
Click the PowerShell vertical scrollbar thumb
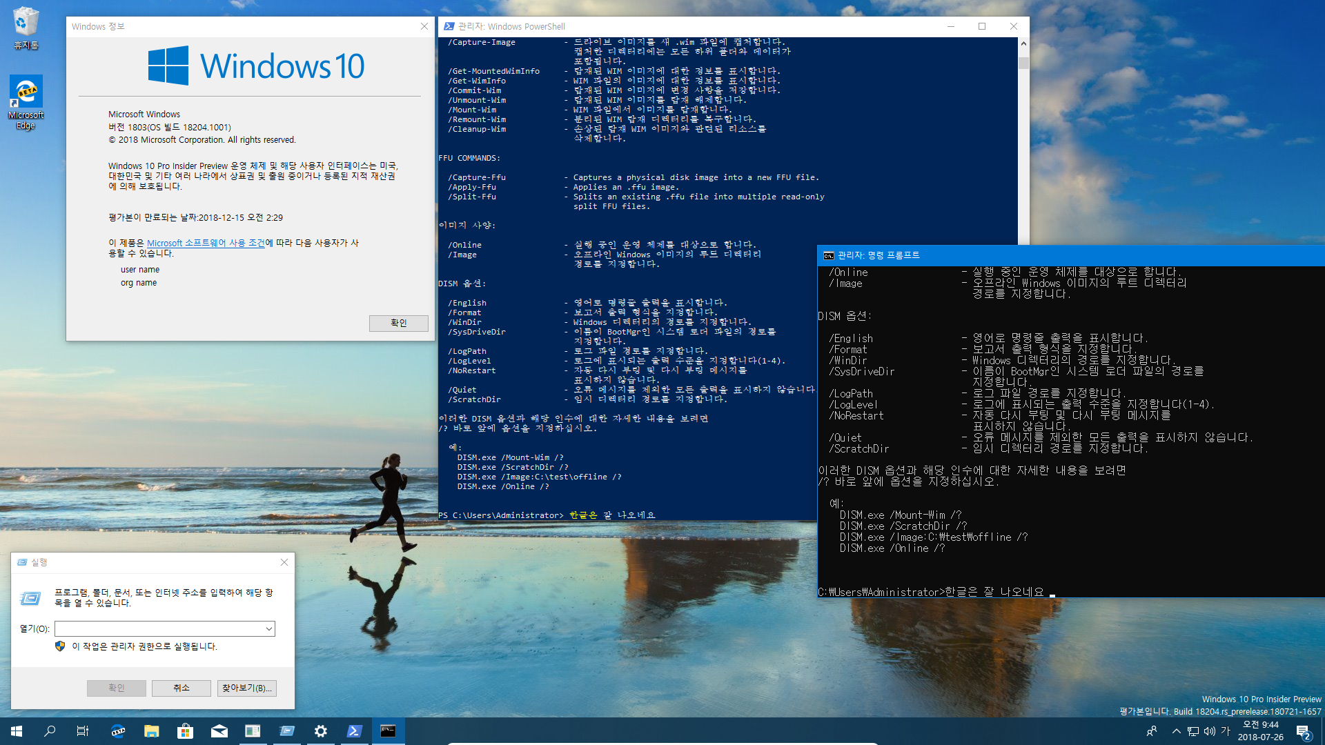point(1023,63)
